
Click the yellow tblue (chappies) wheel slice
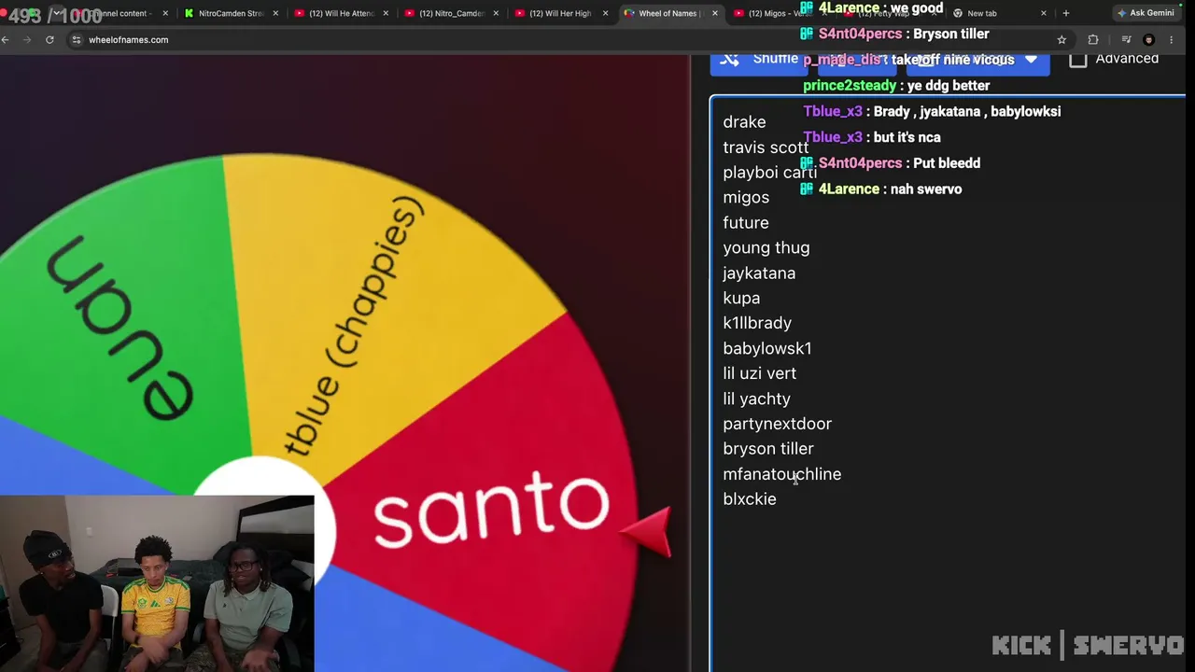pos(373,299)
